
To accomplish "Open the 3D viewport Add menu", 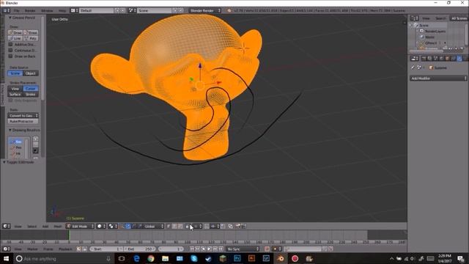I will [x=45, y=227].
